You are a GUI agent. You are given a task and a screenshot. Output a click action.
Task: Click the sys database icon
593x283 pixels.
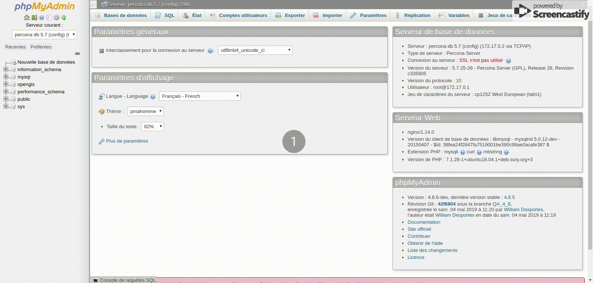[13, 107]
